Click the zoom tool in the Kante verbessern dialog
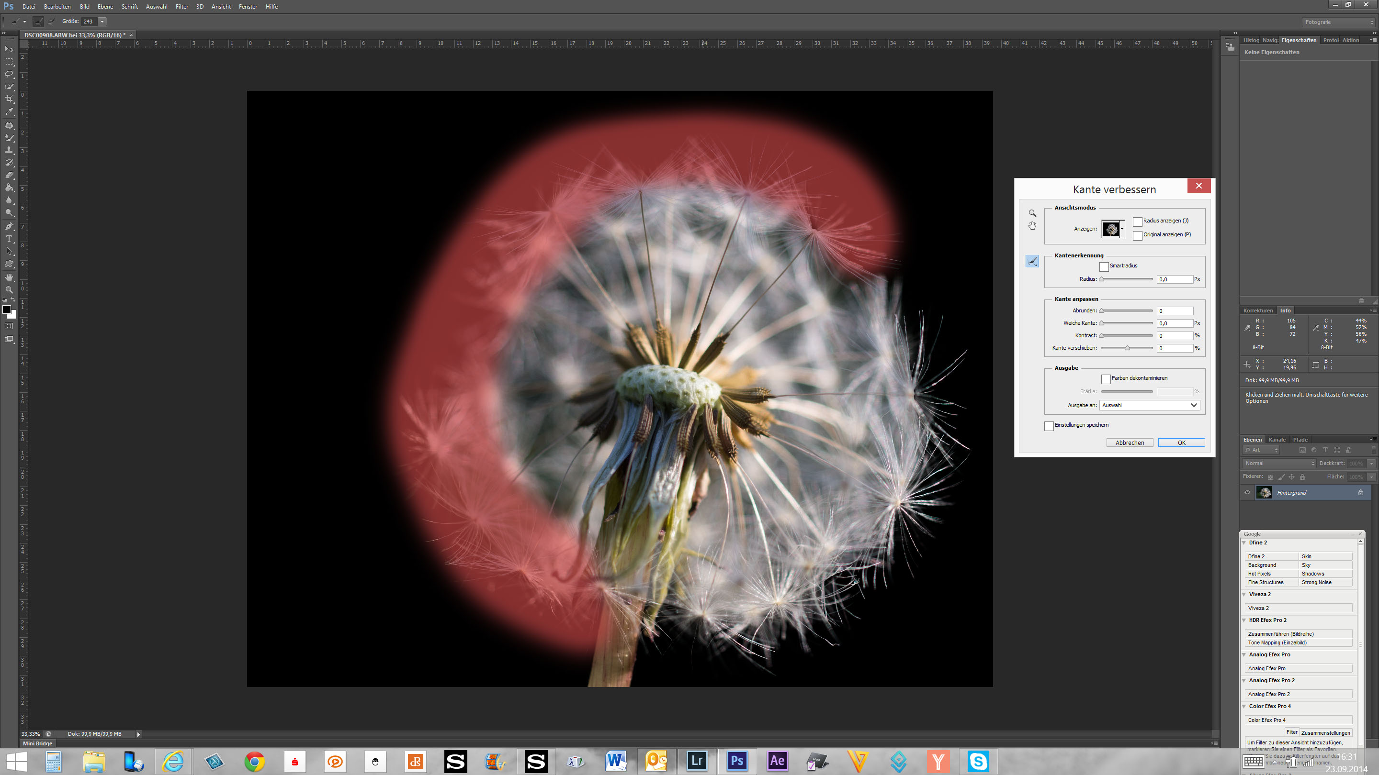Viewport: 1379px width, 775px height. tap(1032, 213)
